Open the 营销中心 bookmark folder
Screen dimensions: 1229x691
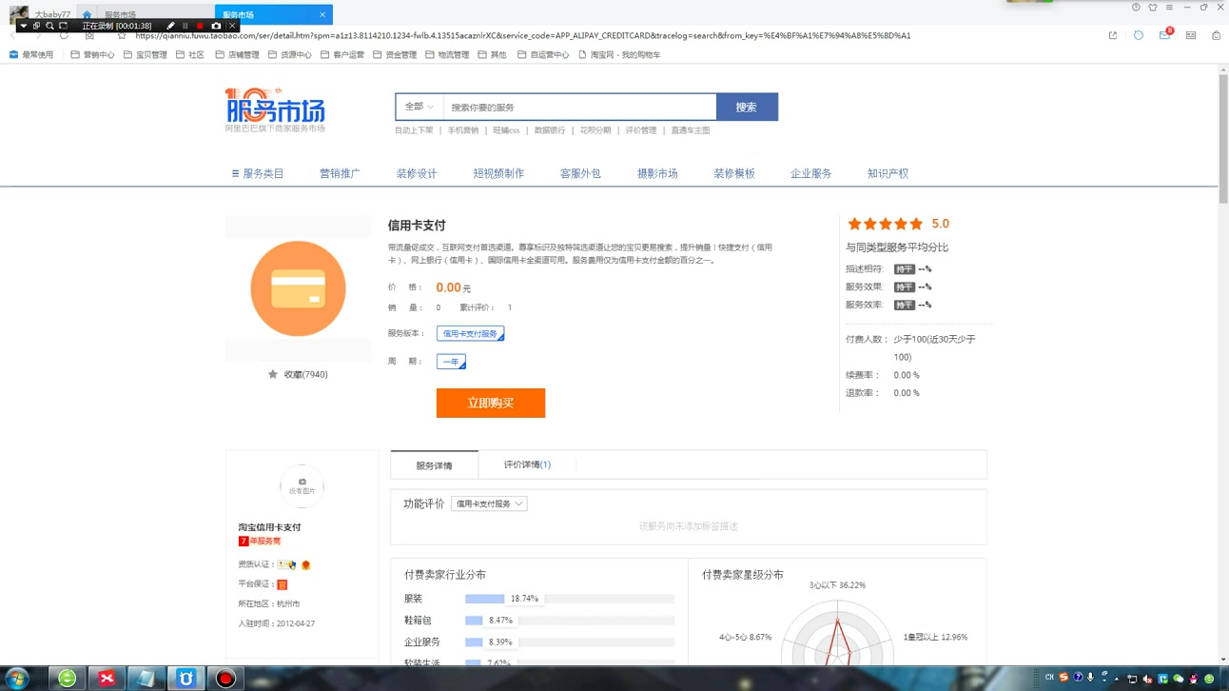click(x=92, y=54)
